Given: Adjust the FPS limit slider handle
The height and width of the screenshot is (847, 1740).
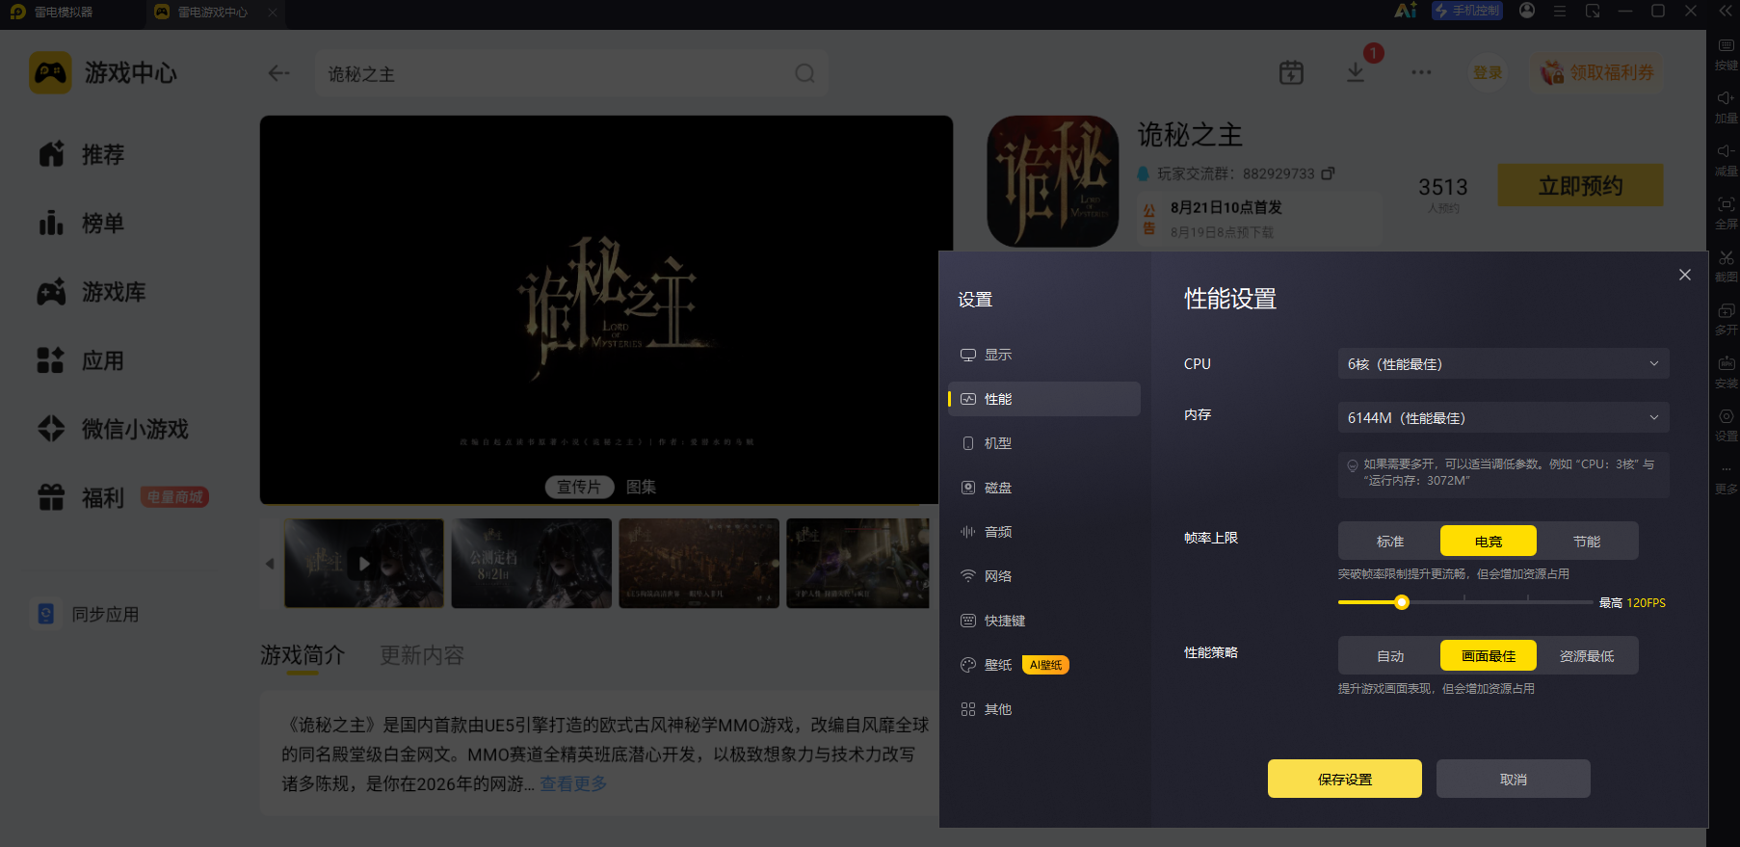Looking at the screenshot, I should pyautogui.click(x=1402, y=602).
